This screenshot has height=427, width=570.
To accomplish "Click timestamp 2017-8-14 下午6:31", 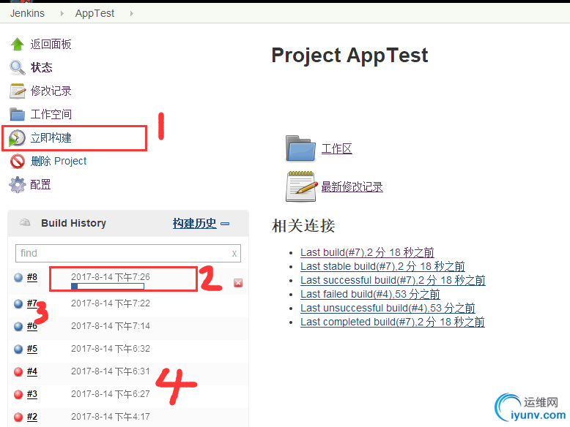I will pos(111,371).
